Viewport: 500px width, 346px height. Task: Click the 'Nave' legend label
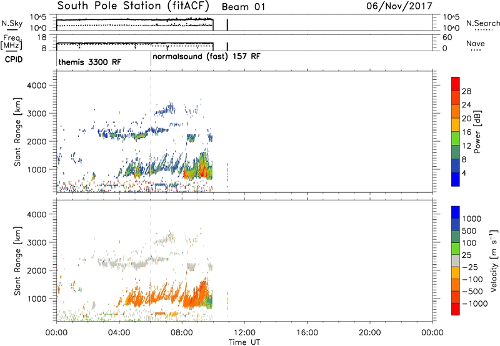[476, 43]
